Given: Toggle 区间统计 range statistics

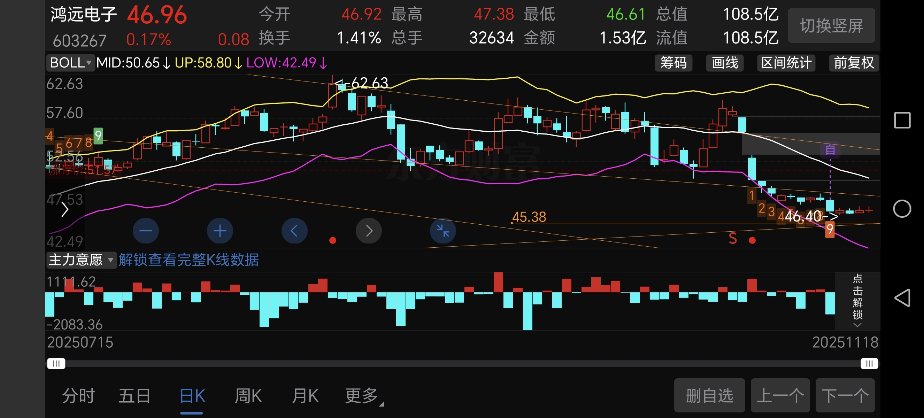Looking at the screenshot, I should (786, 63).
